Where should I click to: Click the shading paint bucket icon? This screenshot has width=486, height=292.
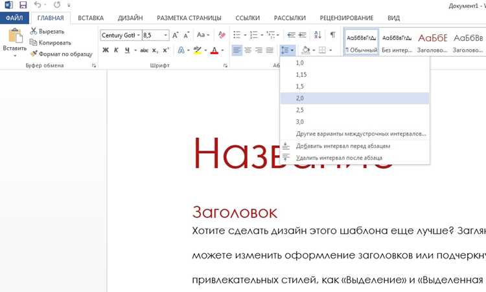[x=306, y=50]
